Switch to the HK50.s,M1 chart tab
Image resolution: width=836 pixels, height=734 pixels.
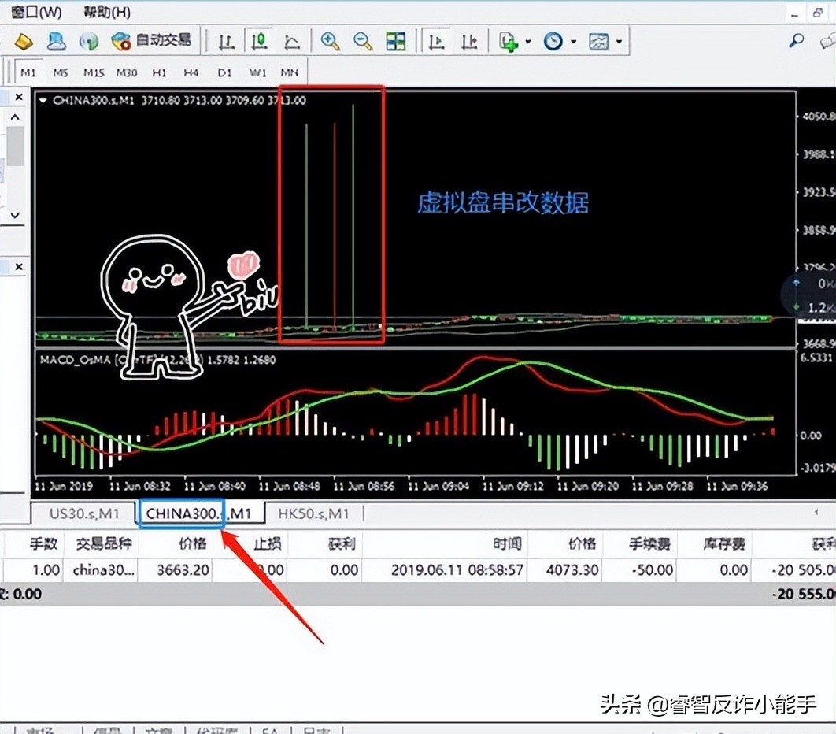(313, 513)
